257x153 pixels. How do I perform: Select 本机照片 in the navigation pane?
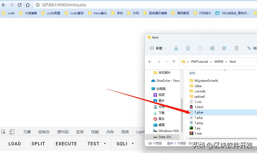click(x=162, y=73)
